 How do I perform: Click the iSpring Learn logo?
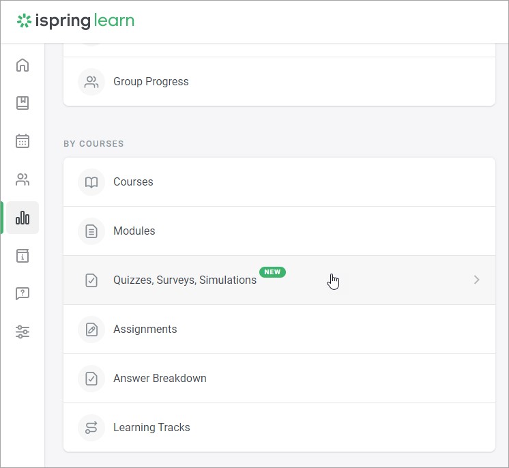tap(76, 20)
